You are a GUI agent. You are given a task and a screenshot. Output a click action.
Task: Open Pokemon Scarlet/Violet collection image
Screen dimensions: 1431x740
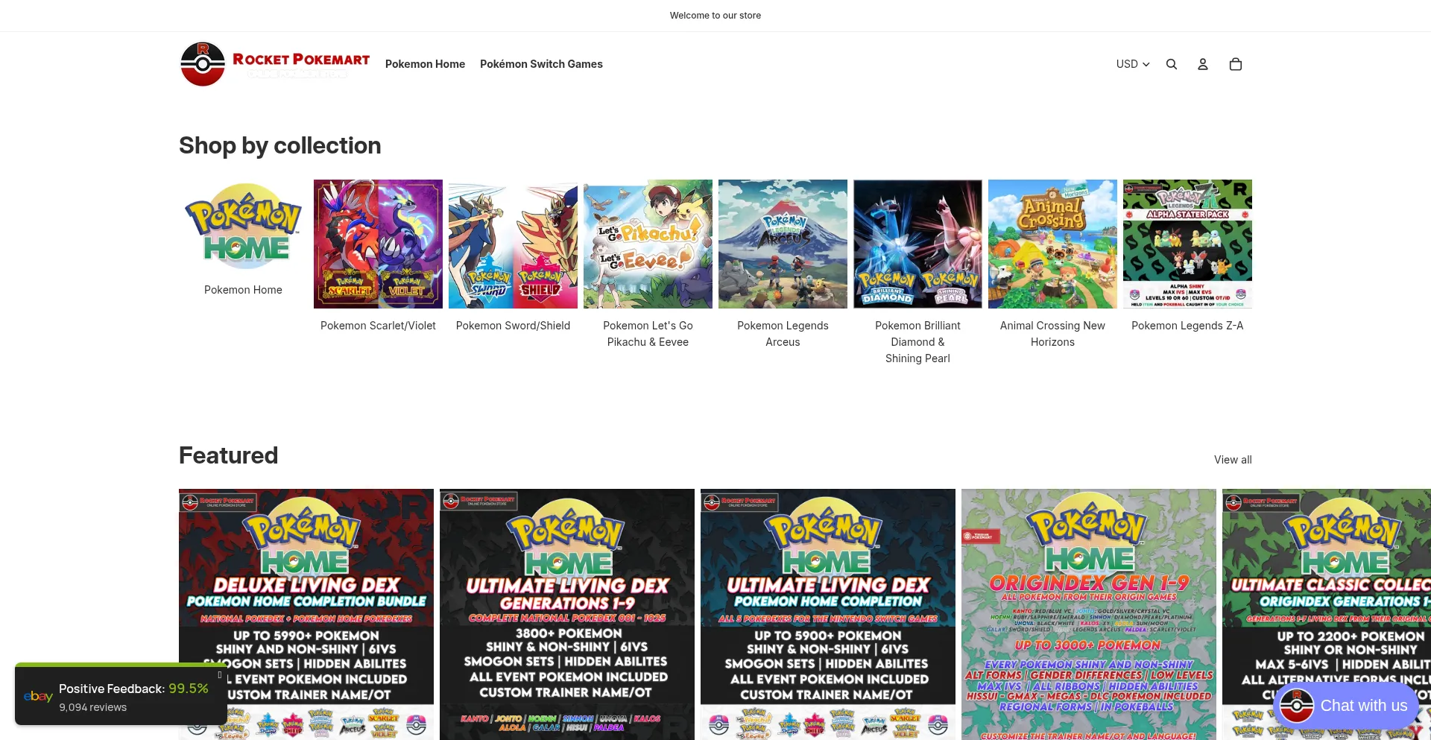coord(378,244)
